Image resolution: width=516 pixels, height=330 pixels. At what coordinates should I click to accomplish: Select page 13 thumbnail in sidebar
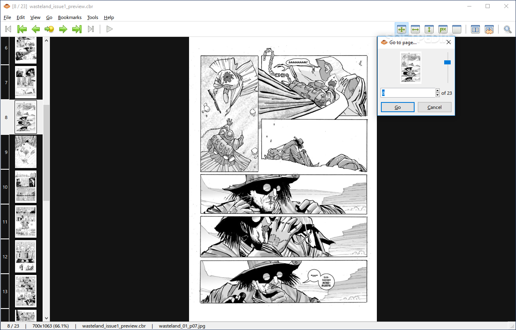coord(26,291)
